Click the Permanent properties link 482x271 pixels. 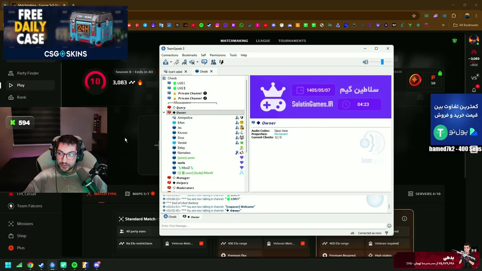[x=281, y=134]
